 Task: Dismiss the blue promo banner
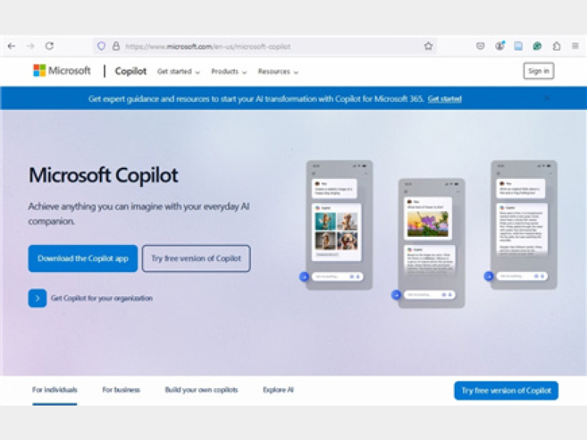point(547,98)
